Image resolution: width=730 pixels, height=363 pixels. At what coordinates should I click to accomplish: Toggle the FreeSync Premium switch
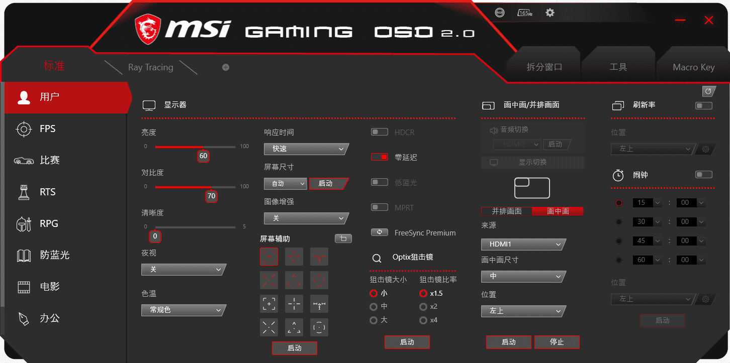(x=380, y=232)
